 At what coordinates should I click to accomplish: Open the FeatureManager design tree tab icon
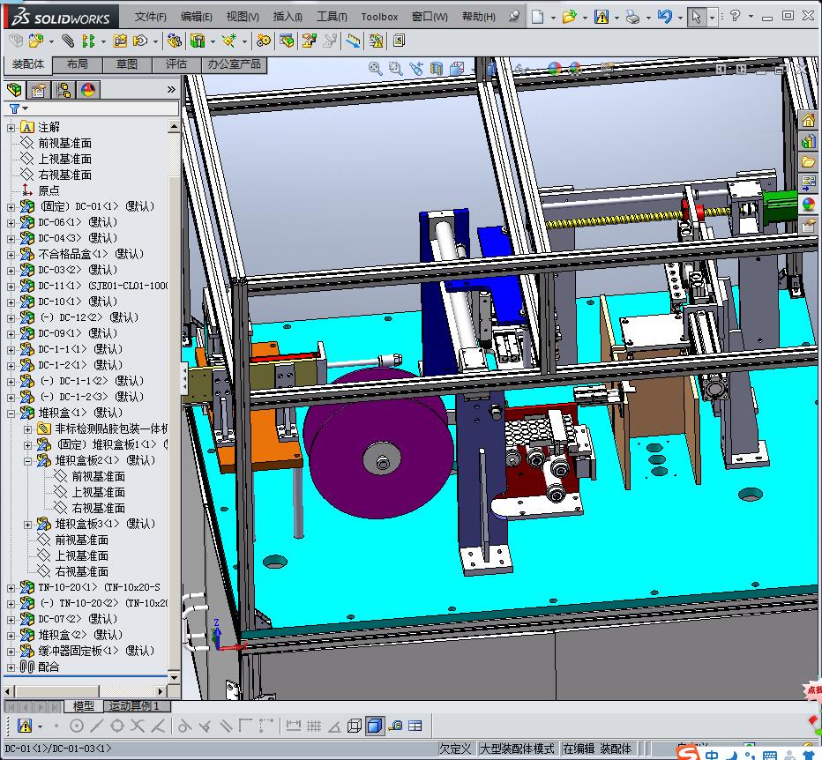(15, 90)
